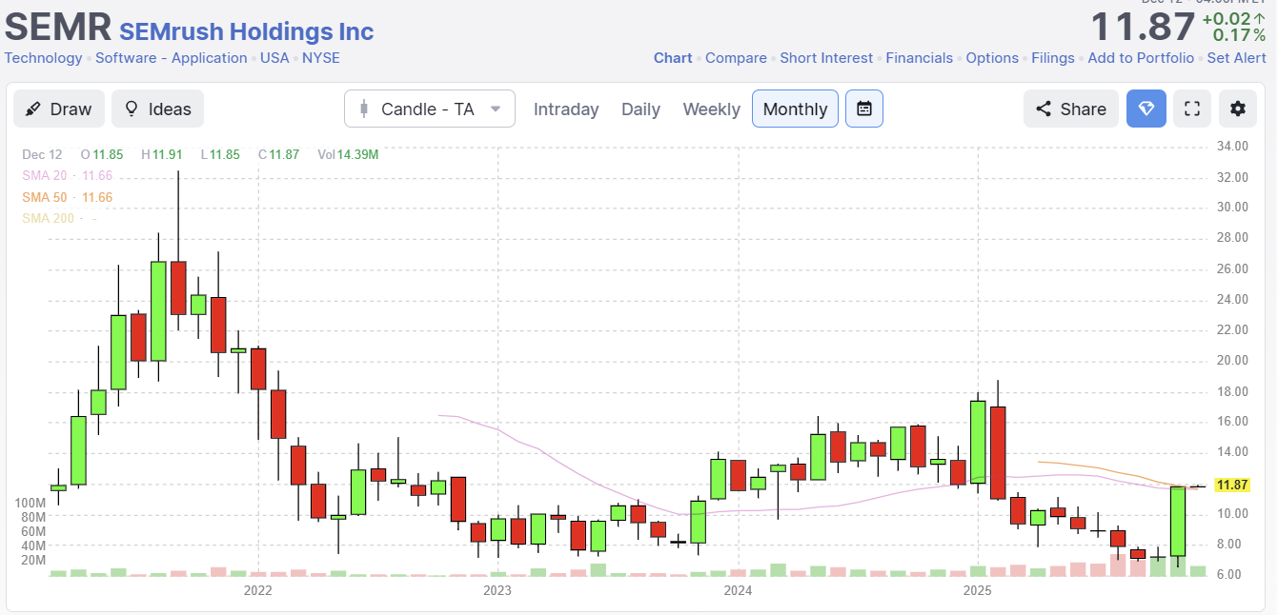Viewport: 1278px width, 615px height.
Task: Switch to Intraday timeframe
Action: [x=566, y=109]
